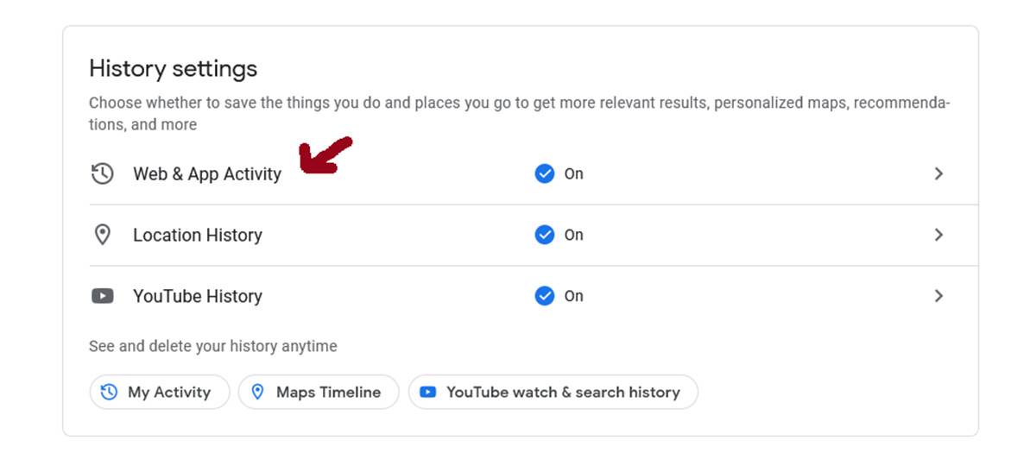The image size is (1036, 453).
Task: Click the Web & App Activity clock icon
Action: tap(102, 173)
